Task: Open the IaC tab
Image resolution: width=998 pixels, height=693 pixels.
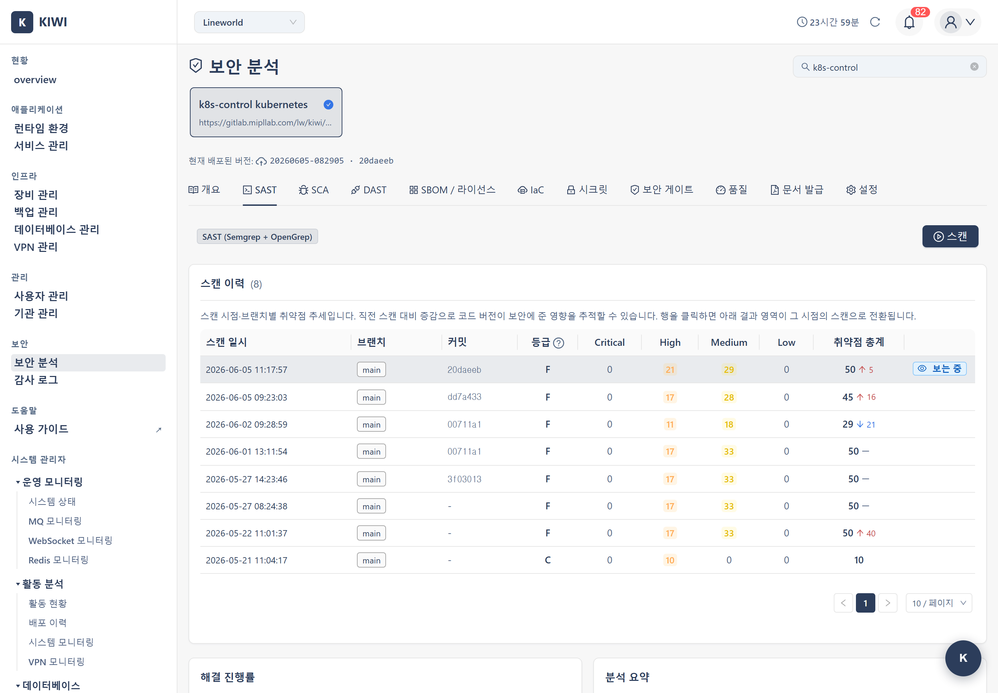Action: (x=531, y=190)
